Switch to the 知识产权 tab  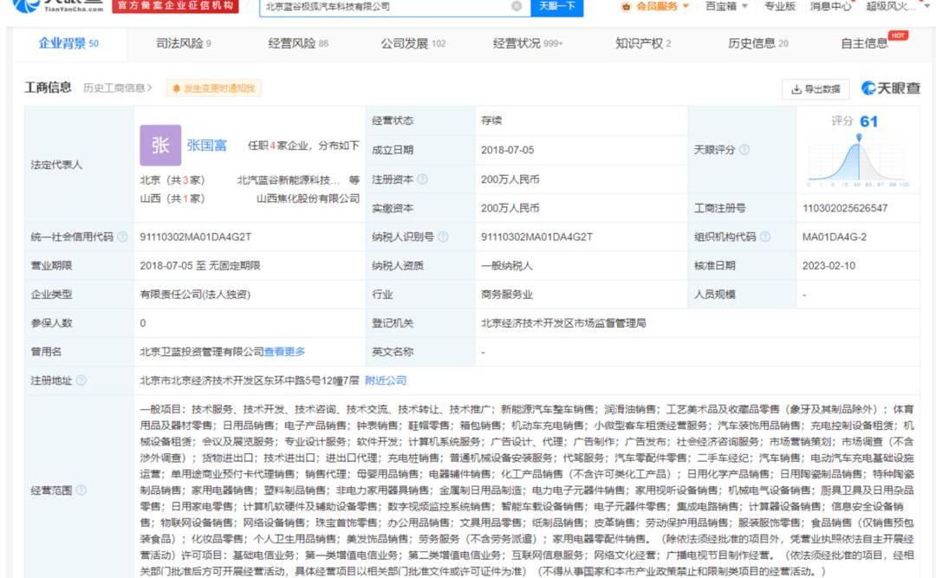tap(643, 43)
